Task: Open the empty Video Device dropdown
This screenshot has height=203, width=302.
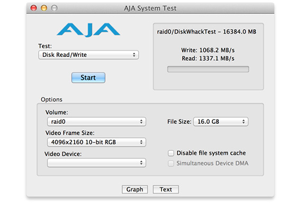Action: (x=96, y=163)
